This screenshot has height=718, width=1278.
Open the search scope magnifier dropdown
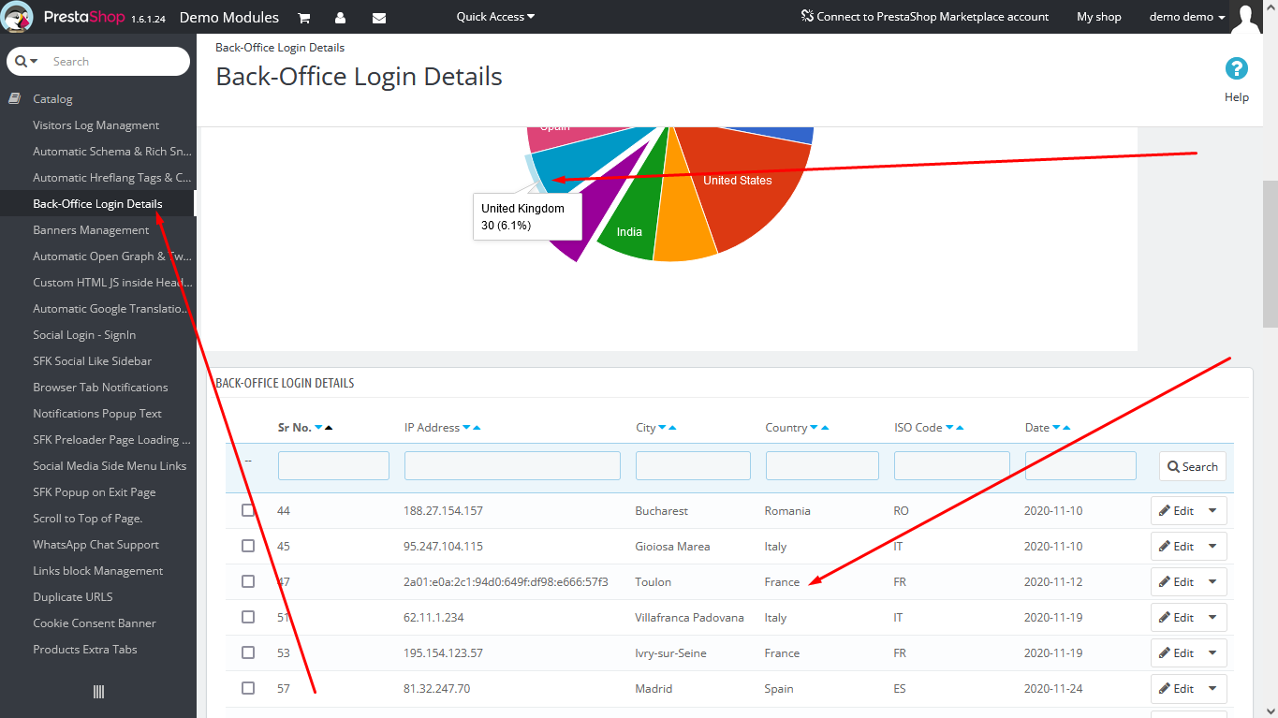(x=26, y=62)
